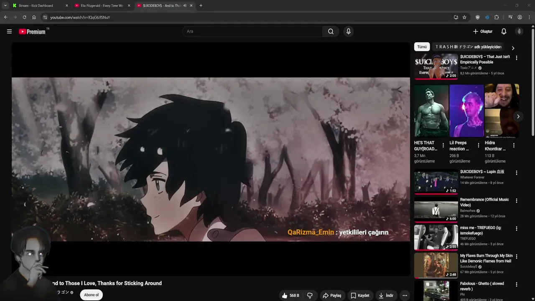Switch to the Stream - Kick Dashboard tab

(39, 5)
